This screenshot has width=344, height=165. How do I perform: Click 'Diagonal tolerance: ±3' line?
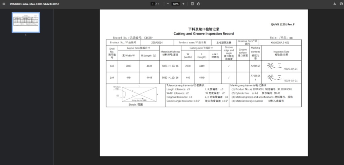tap(179, 97)
